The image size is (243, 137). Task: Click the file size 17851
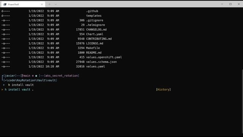click(80, 30)
